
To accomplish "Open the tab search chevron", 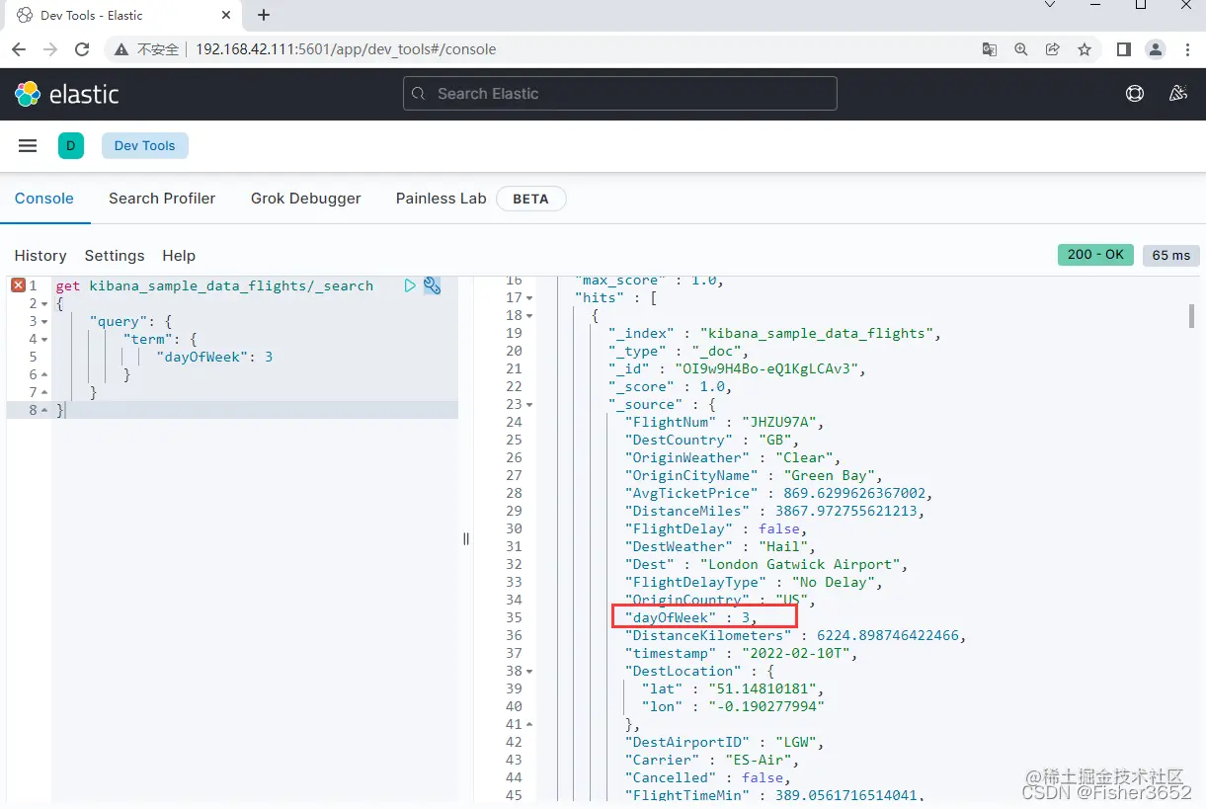I will pos(1050,5).
